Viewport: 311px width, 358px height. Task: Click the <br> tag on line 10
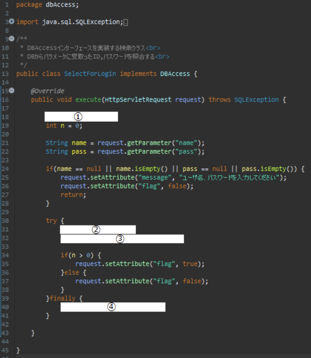[153, 48]
